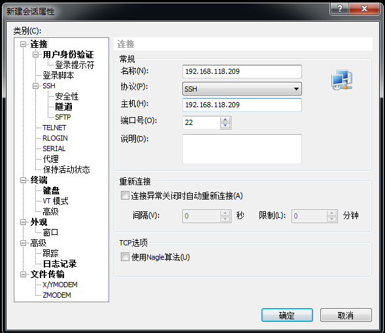Click 间隔 spinner up arrow
This screenshot has height=333, width=385.
225,213
